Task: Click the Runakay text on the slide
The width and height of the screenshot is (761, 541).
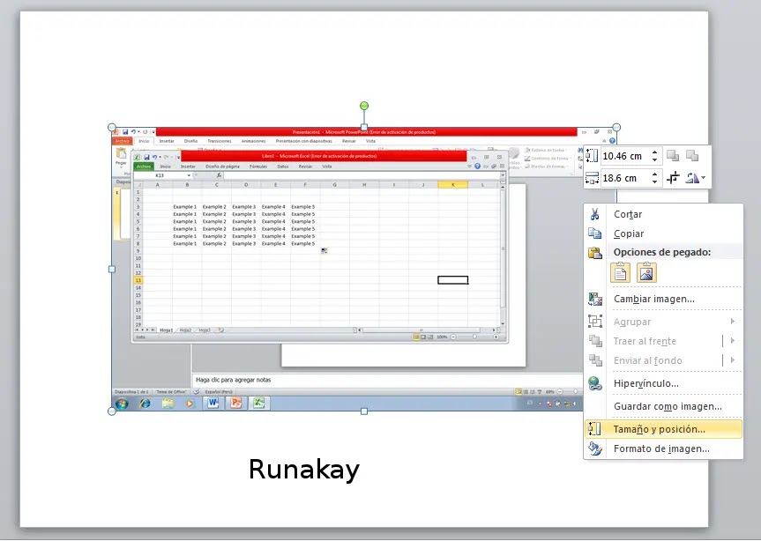Action: [304, 470]
